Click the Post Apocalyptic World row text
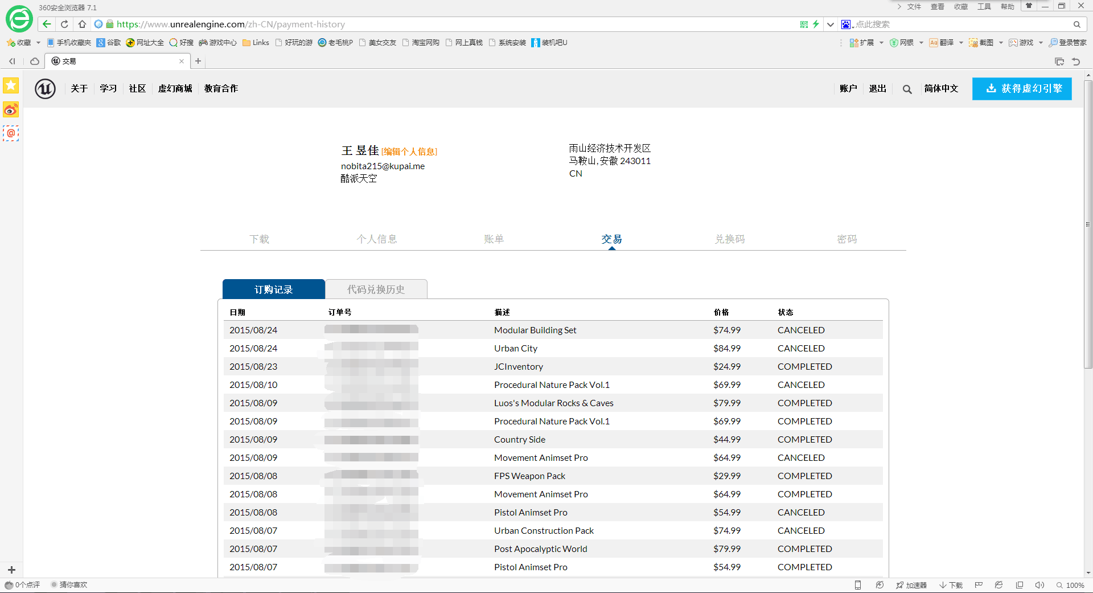Image resolution: width=1093 pixels, height=593 pixels. (x=541, y=549)
